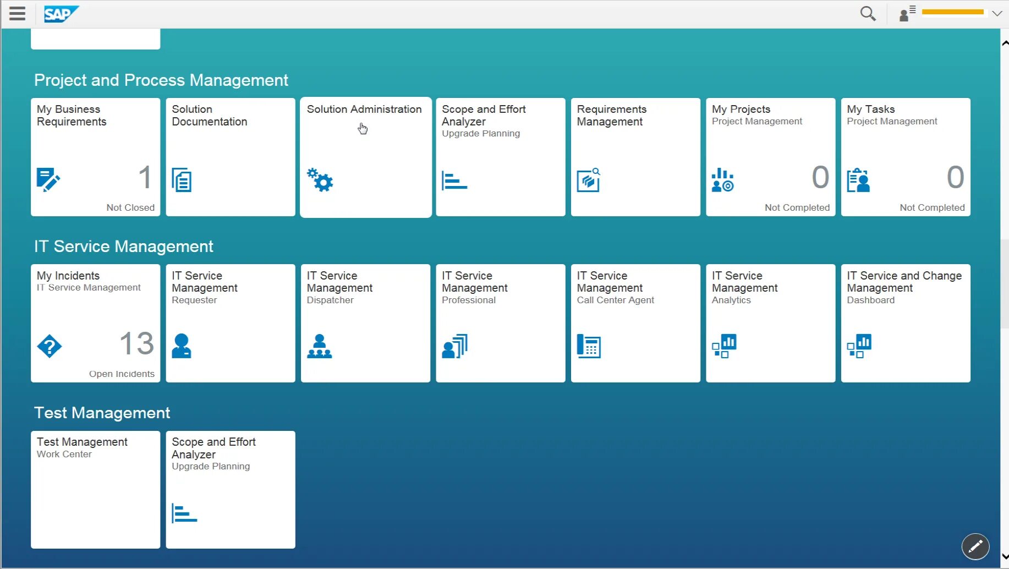The width and height of the screenshot is (1009, 569).
Task: Click the My Tasks clipboard icon
Action: coord(858,180)
